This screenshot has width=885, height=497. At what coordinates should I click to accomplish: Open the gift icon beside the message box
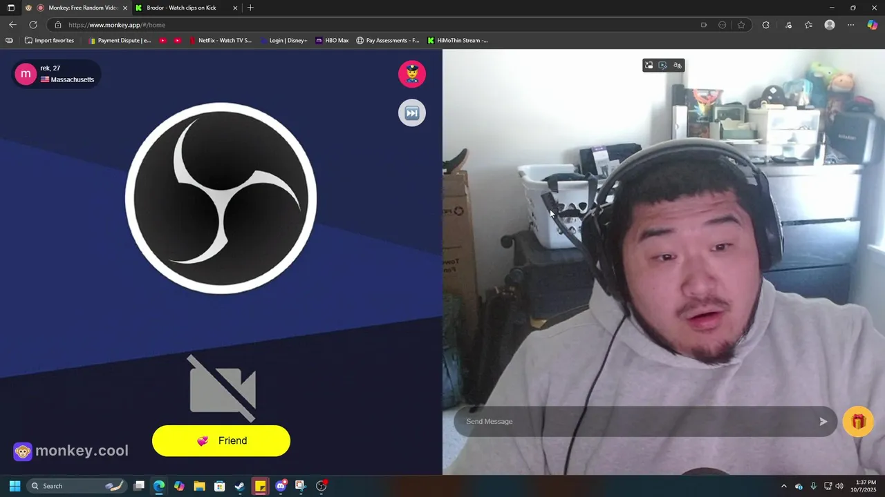click(x=858, y=421)
